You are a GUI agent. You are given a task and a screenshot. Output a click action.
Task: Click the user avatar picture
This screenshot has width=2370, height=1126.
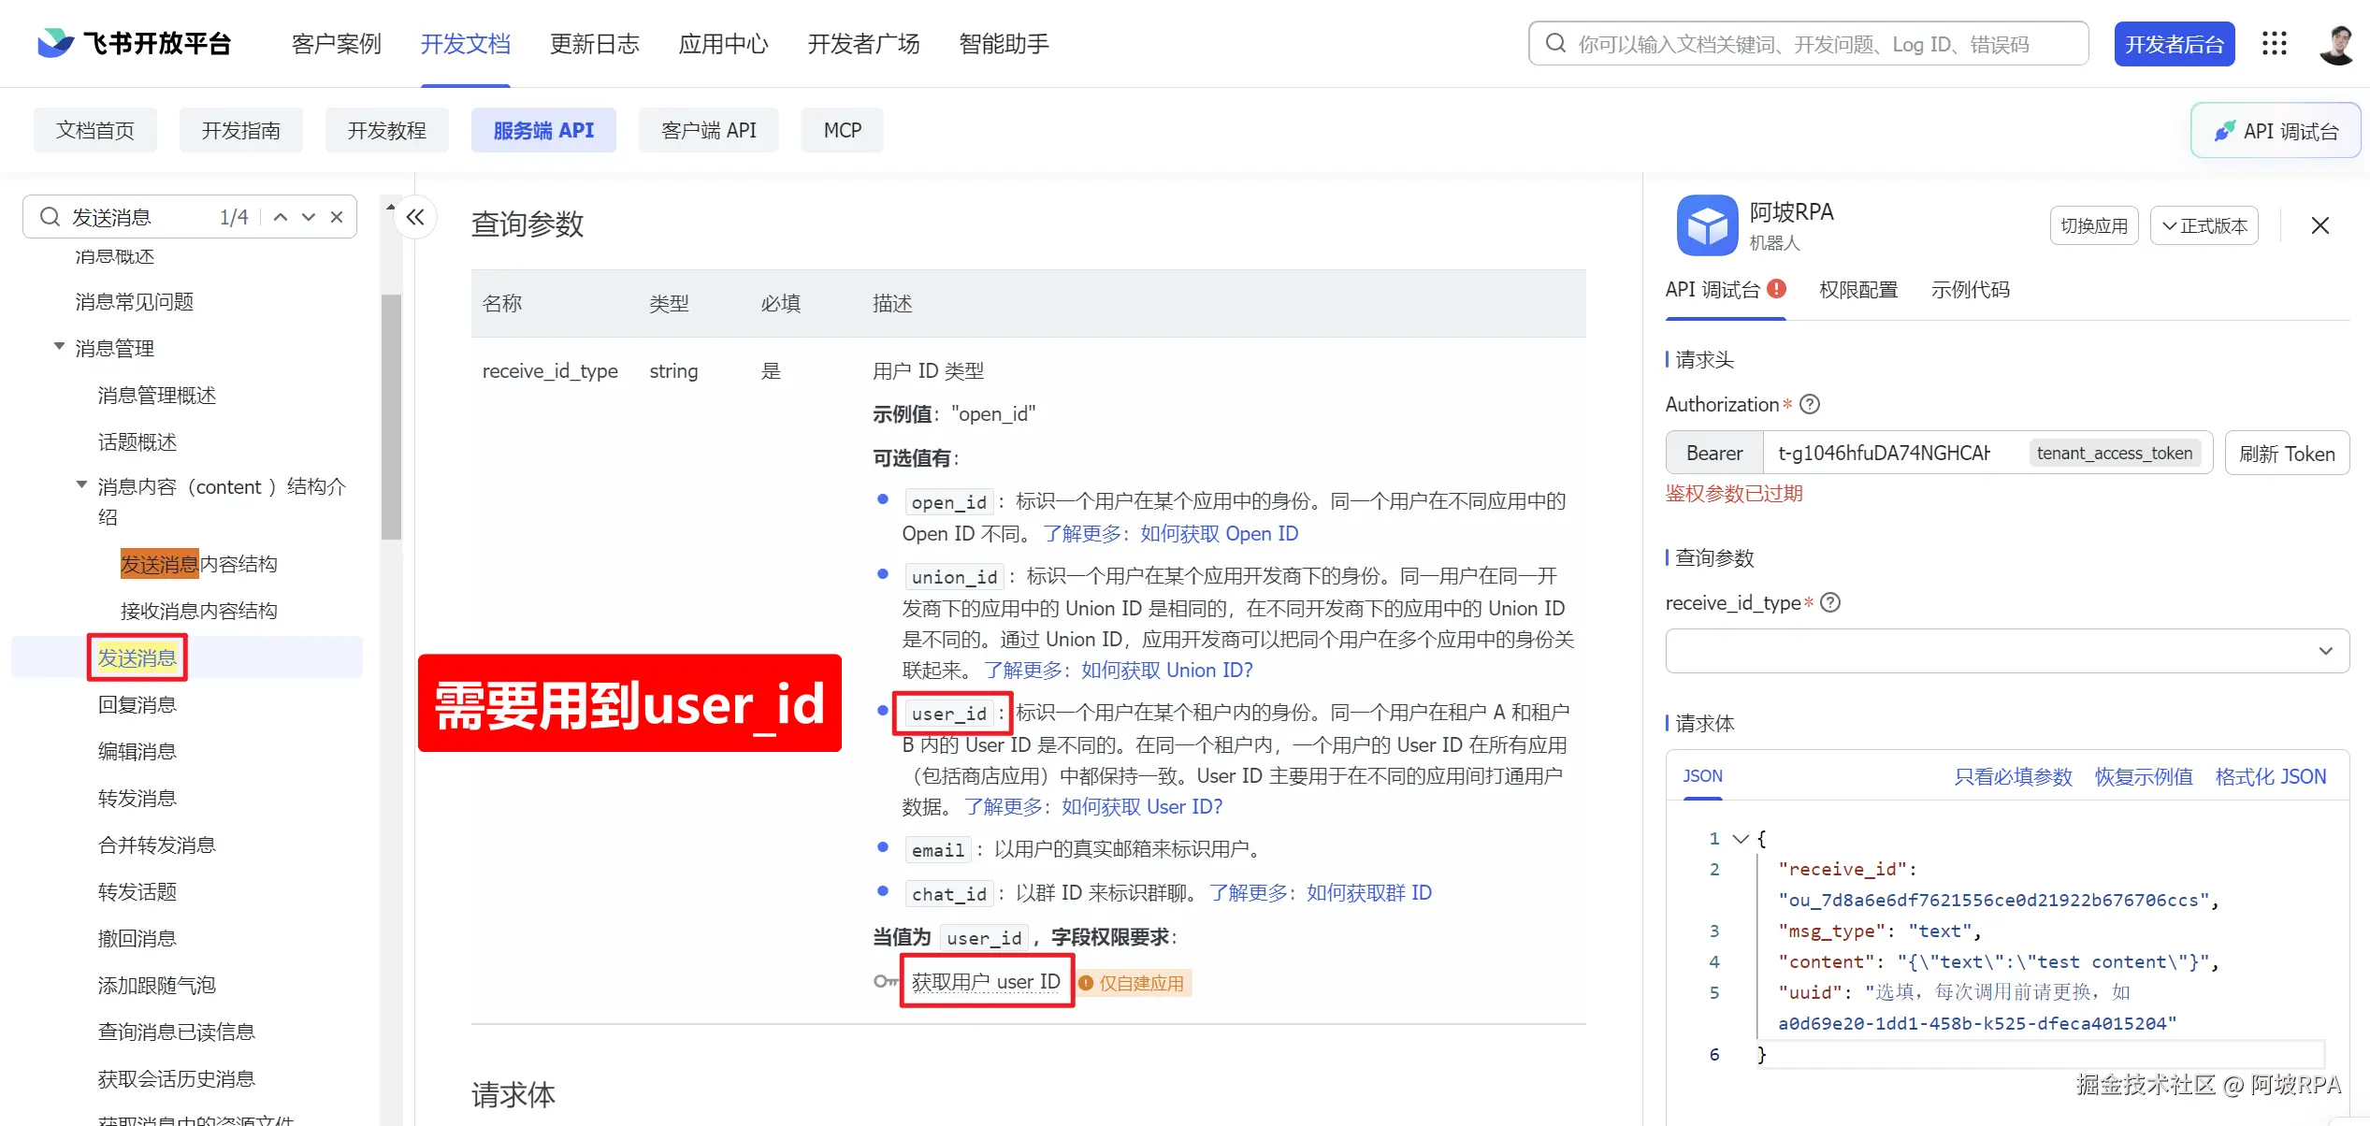pos(2336,43)
